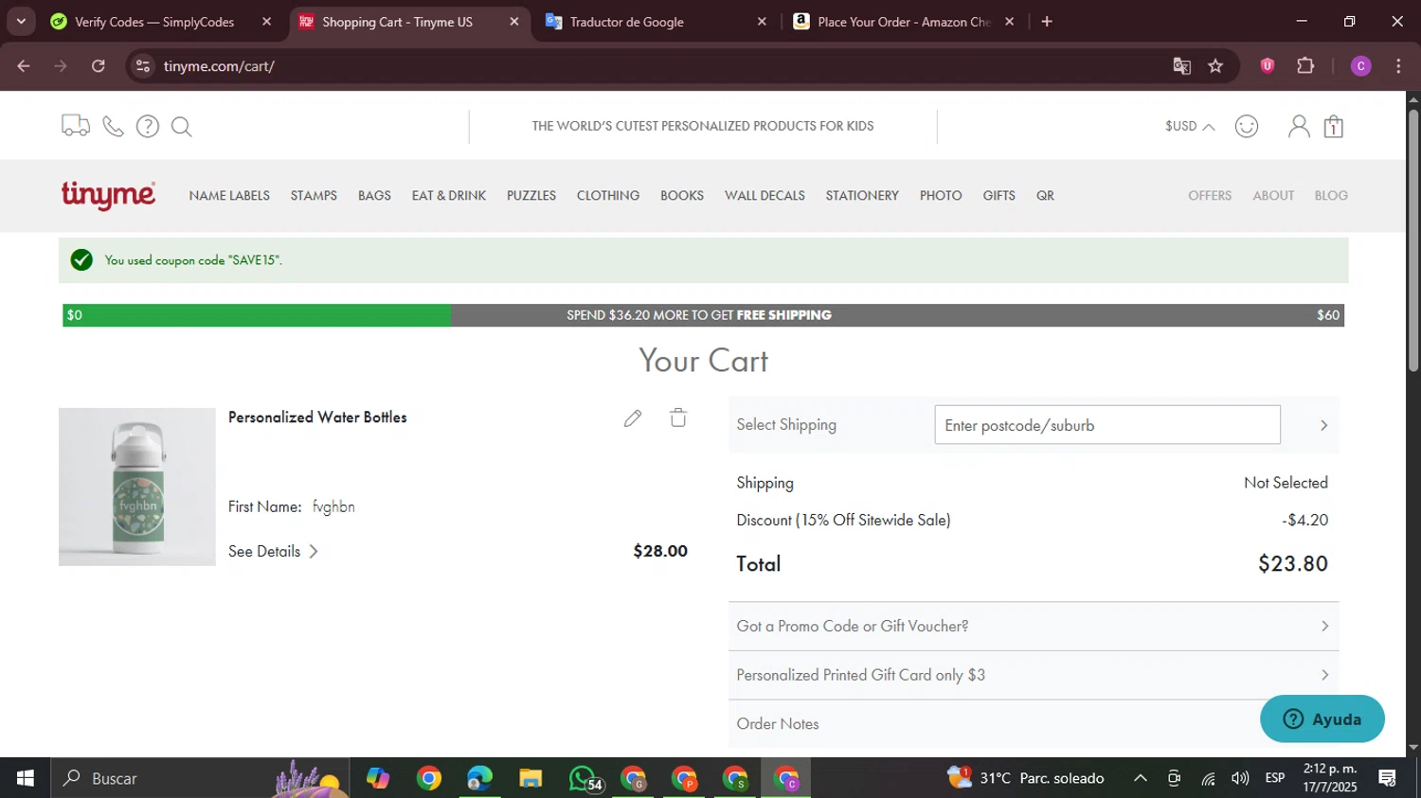Open the QR menu
The width and height of the screenshot is (1421, 798).
[1045, 195]
